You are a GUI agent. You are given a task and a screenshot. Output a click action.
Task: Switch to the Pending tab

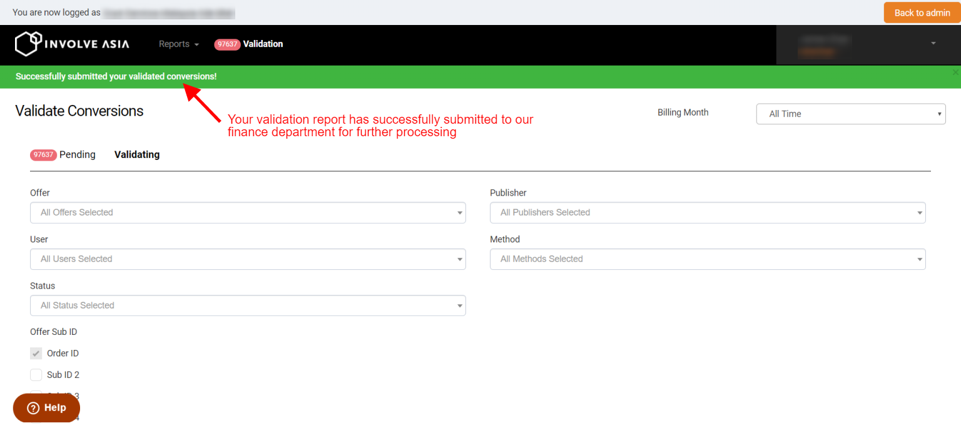click(x=78, y=154)
